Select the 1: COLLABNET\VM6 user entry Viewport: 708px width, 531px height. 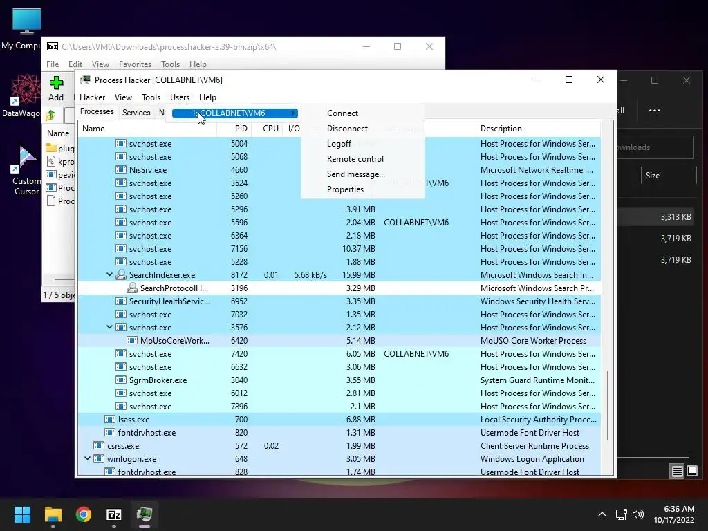(x=234, y=113)
